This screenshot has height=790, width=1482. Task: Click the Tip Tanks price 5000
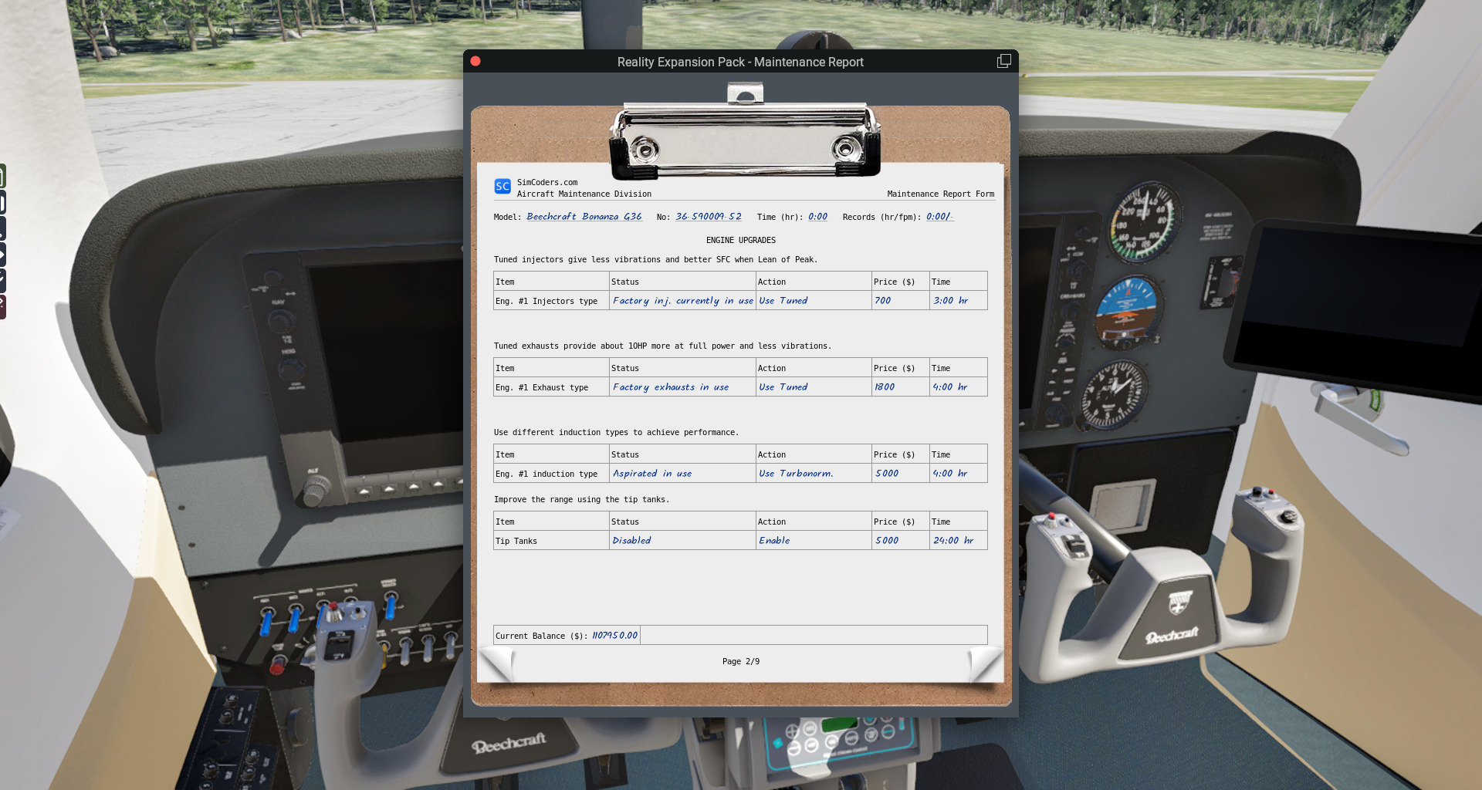pyautogui.click(x=887, y=541)
